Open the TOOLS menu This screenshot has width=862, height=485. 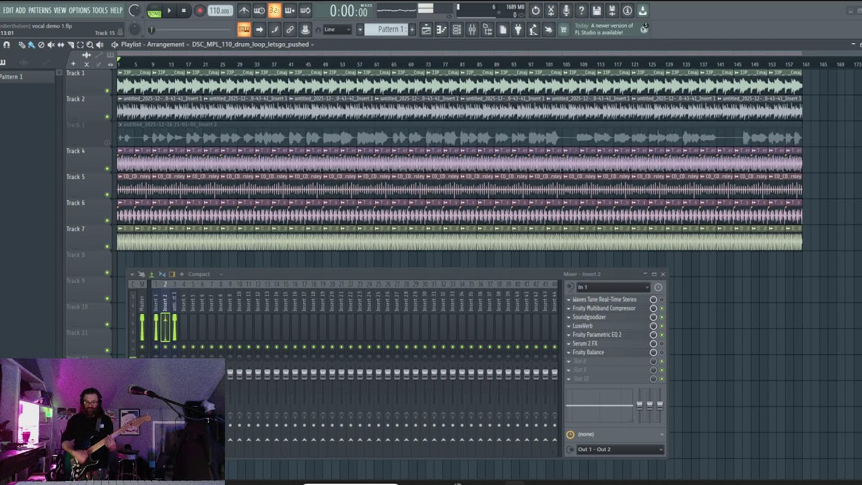[100, 10]
